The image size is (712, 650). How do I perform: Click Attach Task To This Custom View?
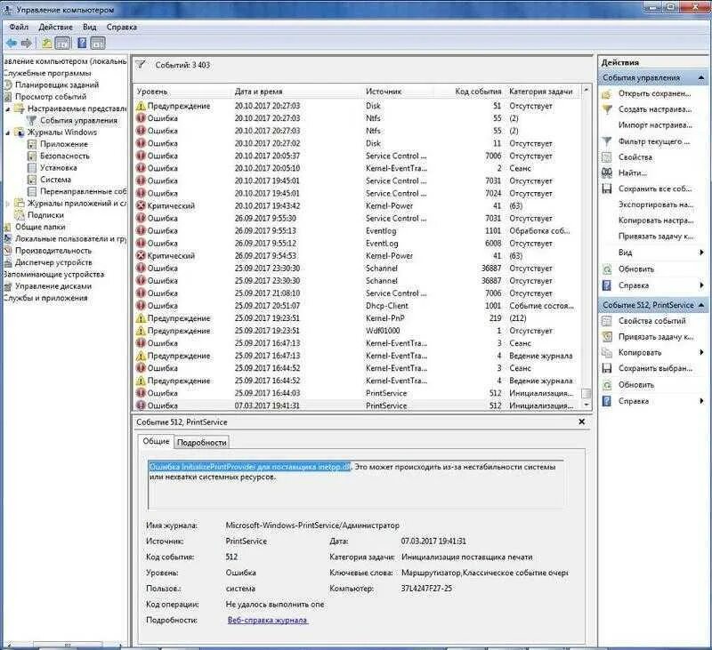[x=656, y=237]
